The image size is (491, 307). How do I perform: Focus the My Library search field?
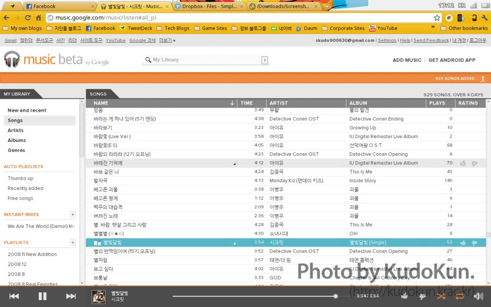206,60
